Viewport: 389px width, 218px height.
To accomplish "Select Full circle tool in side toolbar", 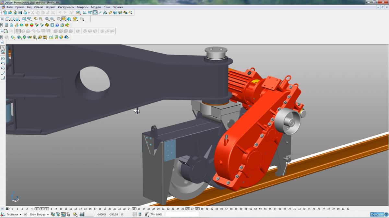I will [3, 58].
